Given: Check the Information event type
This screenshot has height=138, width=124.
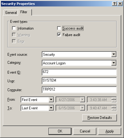Looking at the screenshot, I should pos(14,28).
